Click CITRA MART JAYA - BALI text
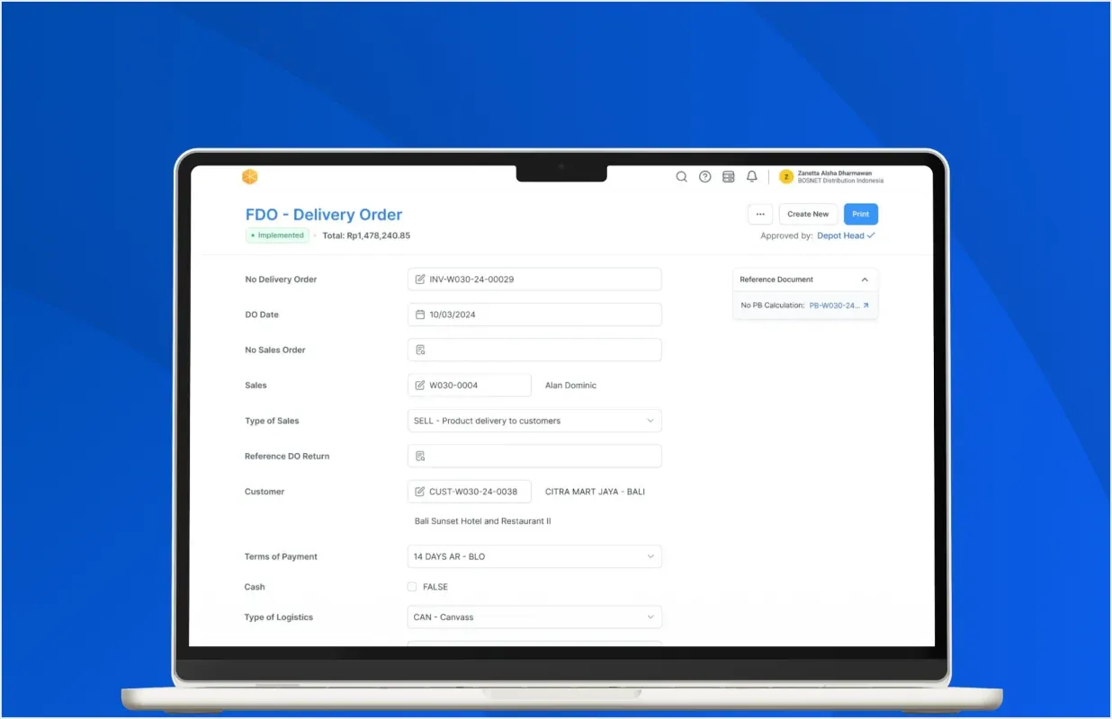Image resolution: width=1112 pixels, height=719 pixels. [x=595, y=492]
